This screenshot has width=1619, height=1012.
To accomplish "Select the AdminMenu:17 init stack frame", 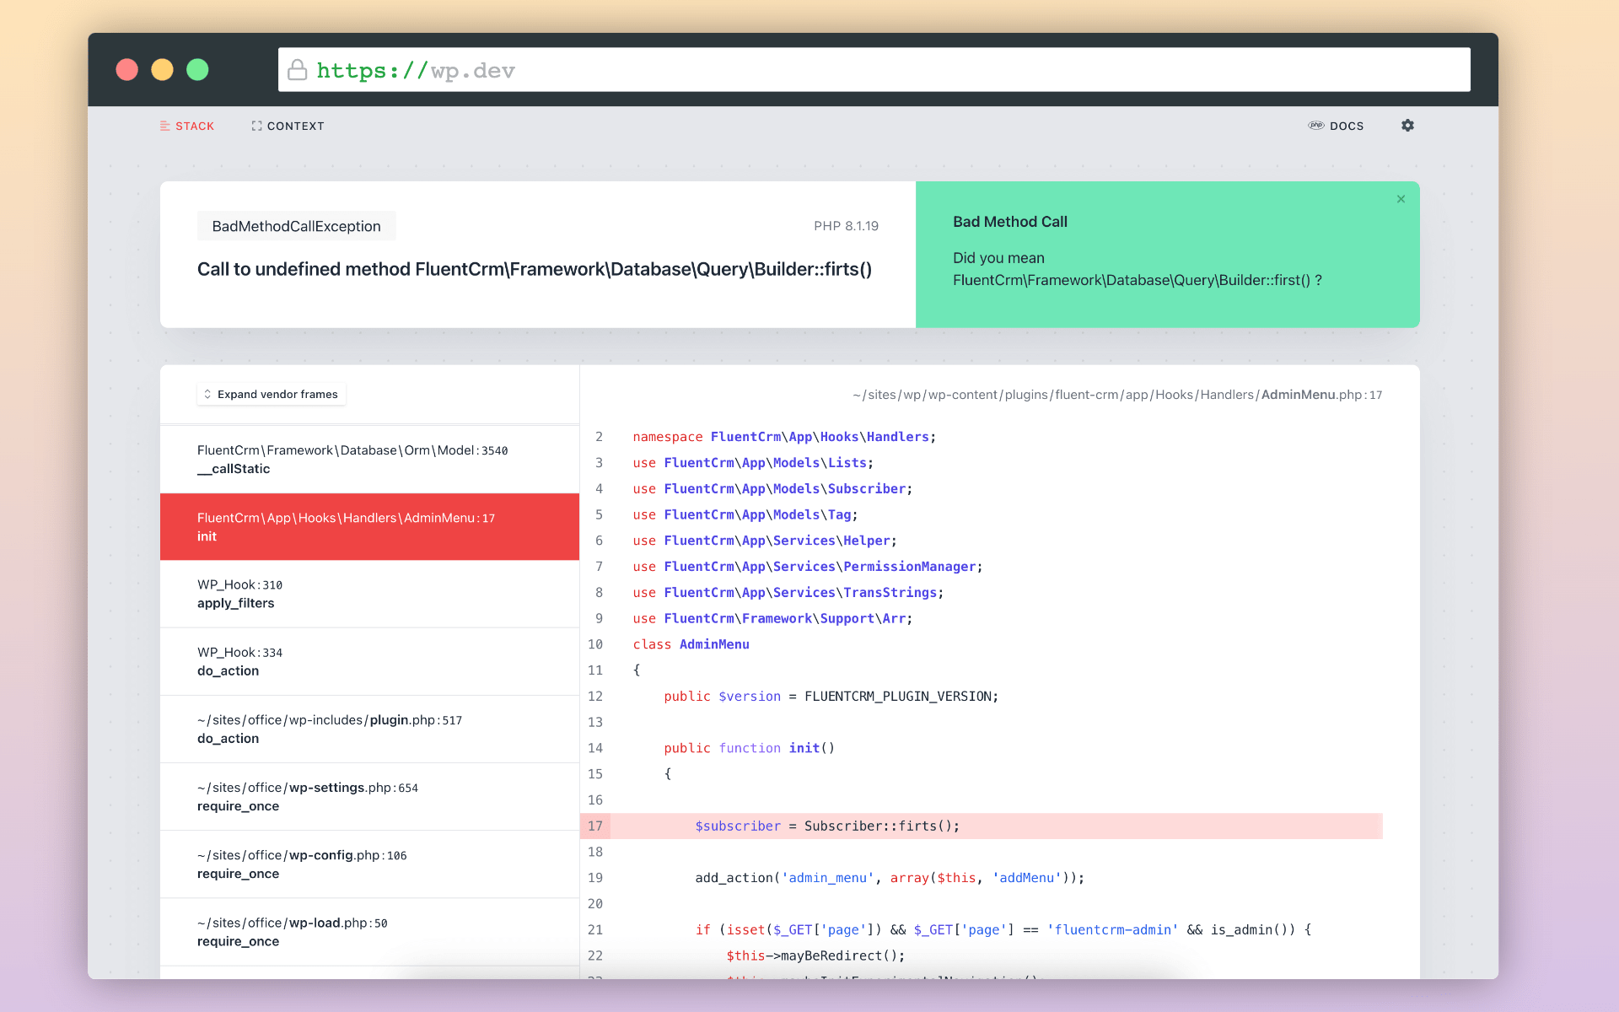I will 368,526.
